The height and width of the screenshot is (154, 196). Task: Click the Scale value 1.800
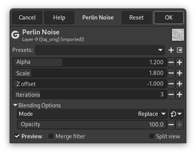point(156,73)
